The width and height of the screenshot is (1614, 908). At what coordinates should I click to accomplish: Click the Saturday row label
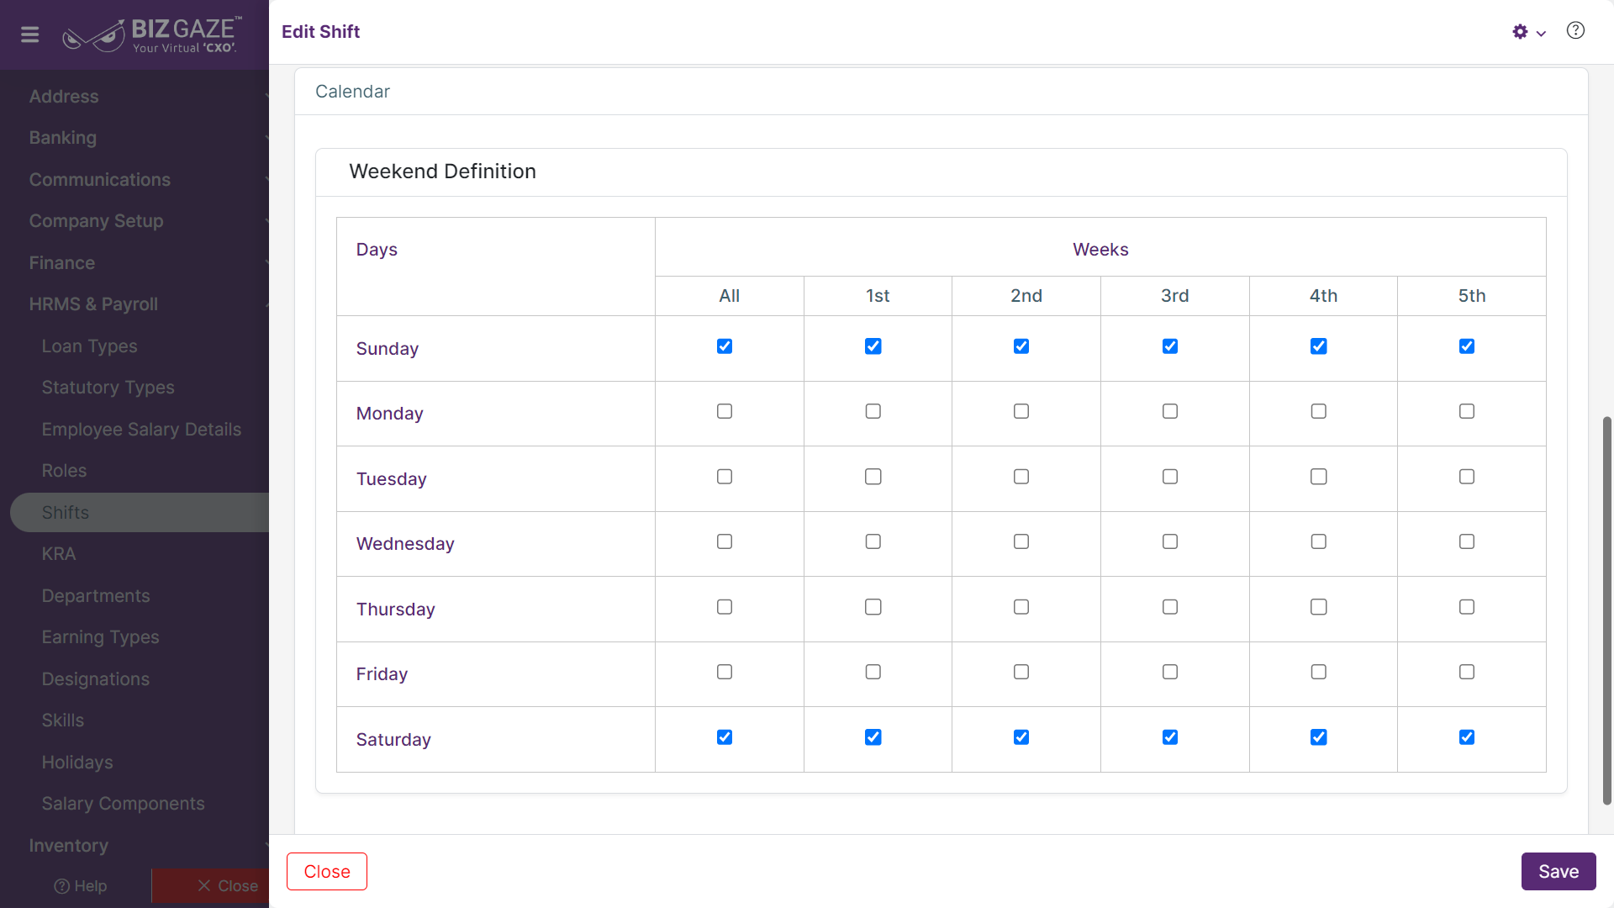point(393,740)
